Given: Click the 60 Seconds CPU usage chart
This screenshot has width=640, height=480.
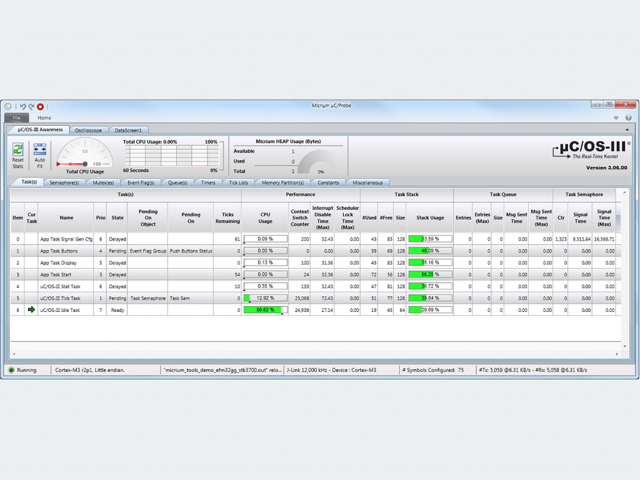Looking at the screenshot, I should tap(172, 156).
